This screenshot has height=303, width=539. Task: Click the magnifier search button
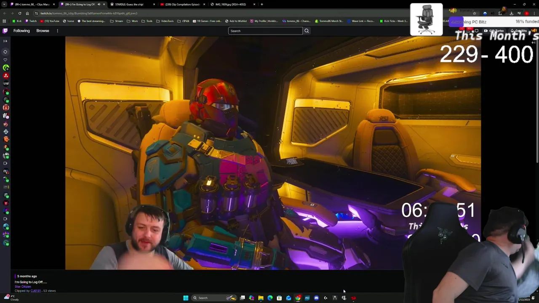tap(307, 31)
